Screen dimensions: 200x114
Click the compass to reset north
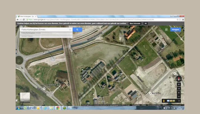tap(179, 79)
